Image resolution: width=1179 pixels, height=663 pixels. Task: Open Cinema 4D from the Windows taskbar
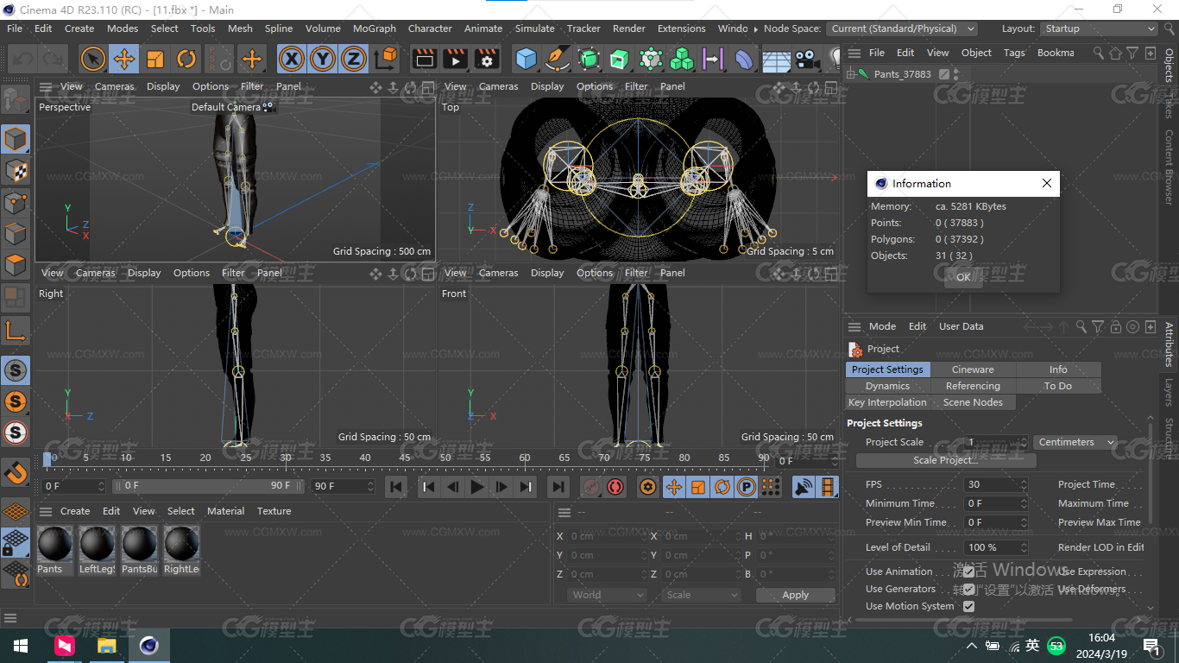coord(149,646)
